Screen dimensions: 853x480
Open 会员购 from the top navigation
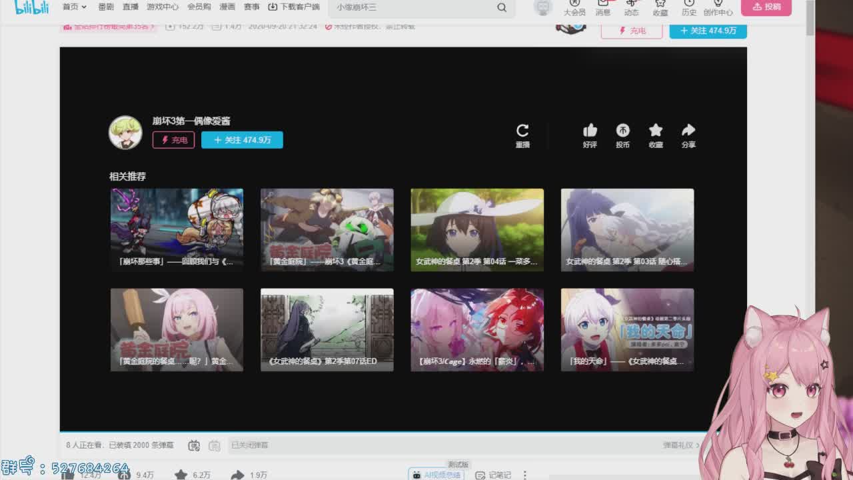point(199,7)
